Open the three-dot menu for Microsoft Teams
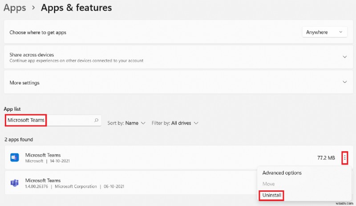Screen dimensions: 356x206 [345, 158]
